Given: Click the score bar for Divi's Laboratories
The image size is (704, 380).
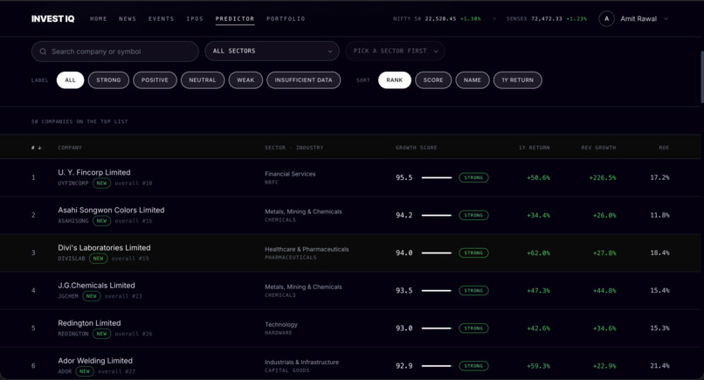Looking at the screenshot, I should 437,252.
